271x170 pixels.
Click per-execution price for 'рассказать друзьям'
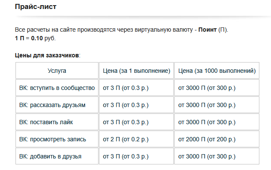point(136,105)
